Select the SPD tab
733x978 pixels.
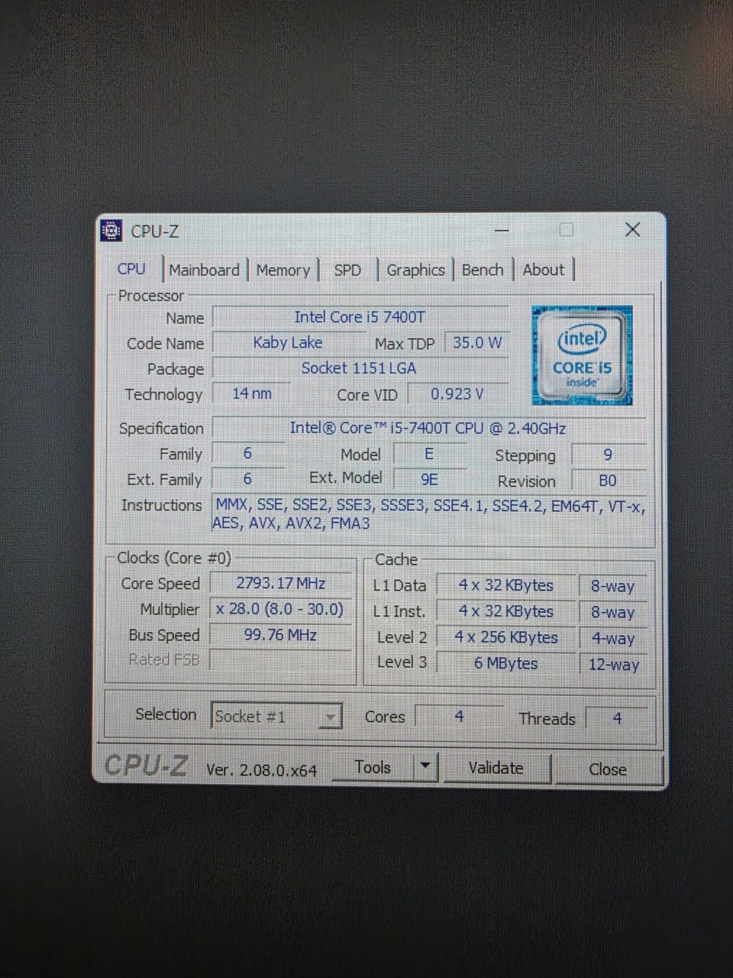click(x=347, y=270)
